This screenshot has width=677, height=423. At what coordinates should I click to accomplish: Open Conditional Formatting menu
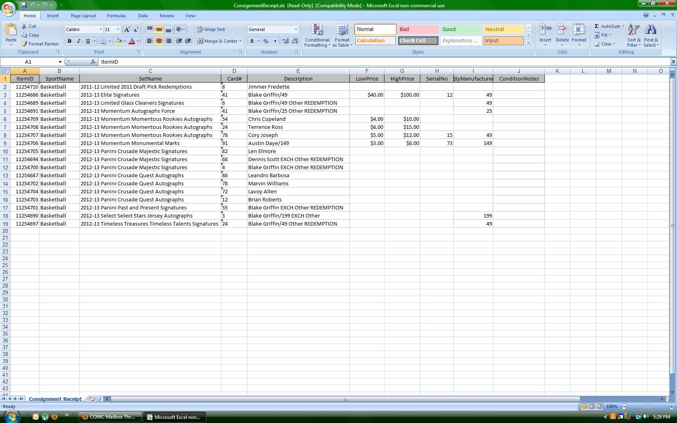coord(317,35)
